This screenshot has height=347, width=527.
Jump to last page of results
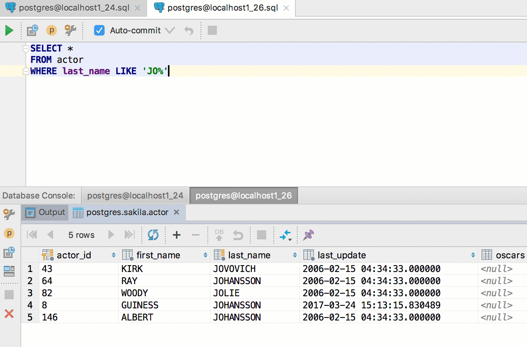(x=129, y=235)
